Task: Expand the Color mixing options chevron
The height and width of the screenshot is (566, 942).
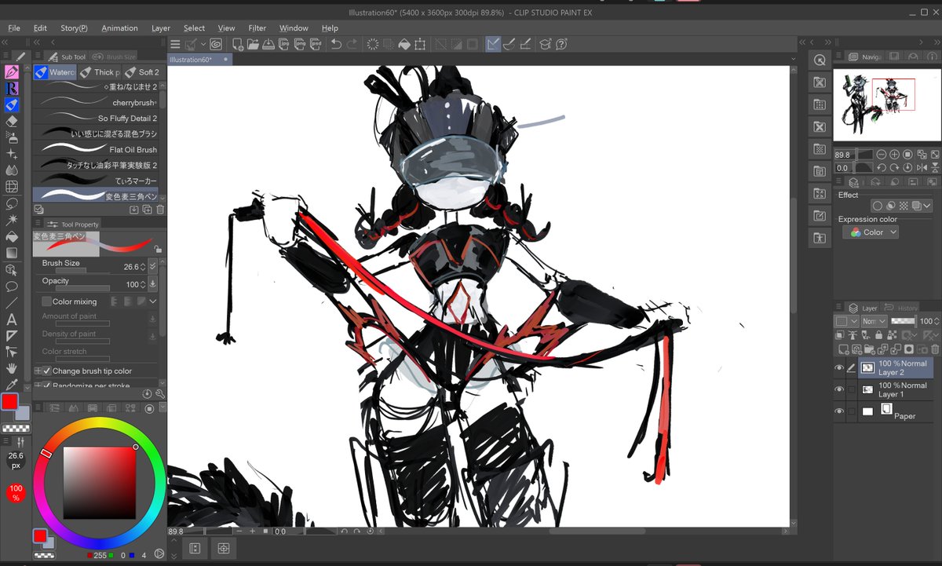Action: [x=152, y=301]
